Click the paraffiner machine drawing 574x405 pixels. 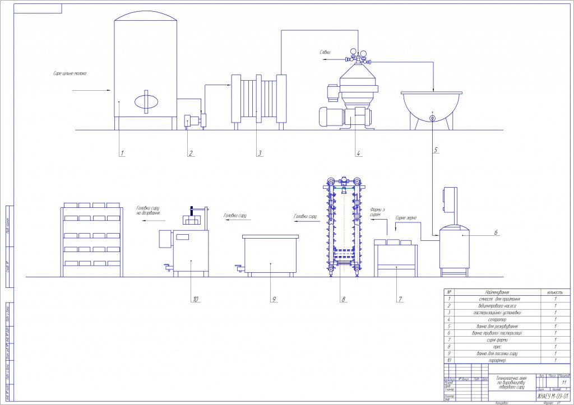[184, 241]
